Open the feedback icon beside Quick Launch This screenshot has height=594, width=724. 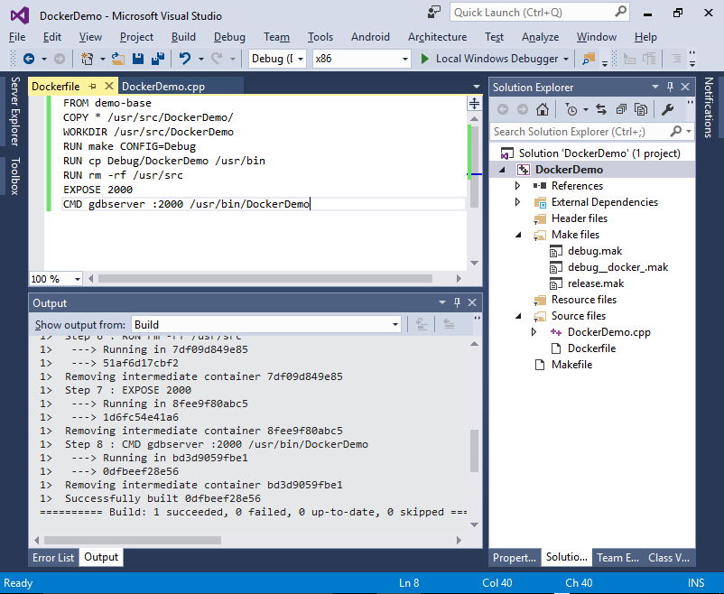tap(434, 13)
